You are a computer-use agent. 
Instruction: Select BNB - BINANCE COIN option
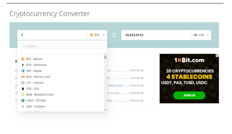point(61,94)
